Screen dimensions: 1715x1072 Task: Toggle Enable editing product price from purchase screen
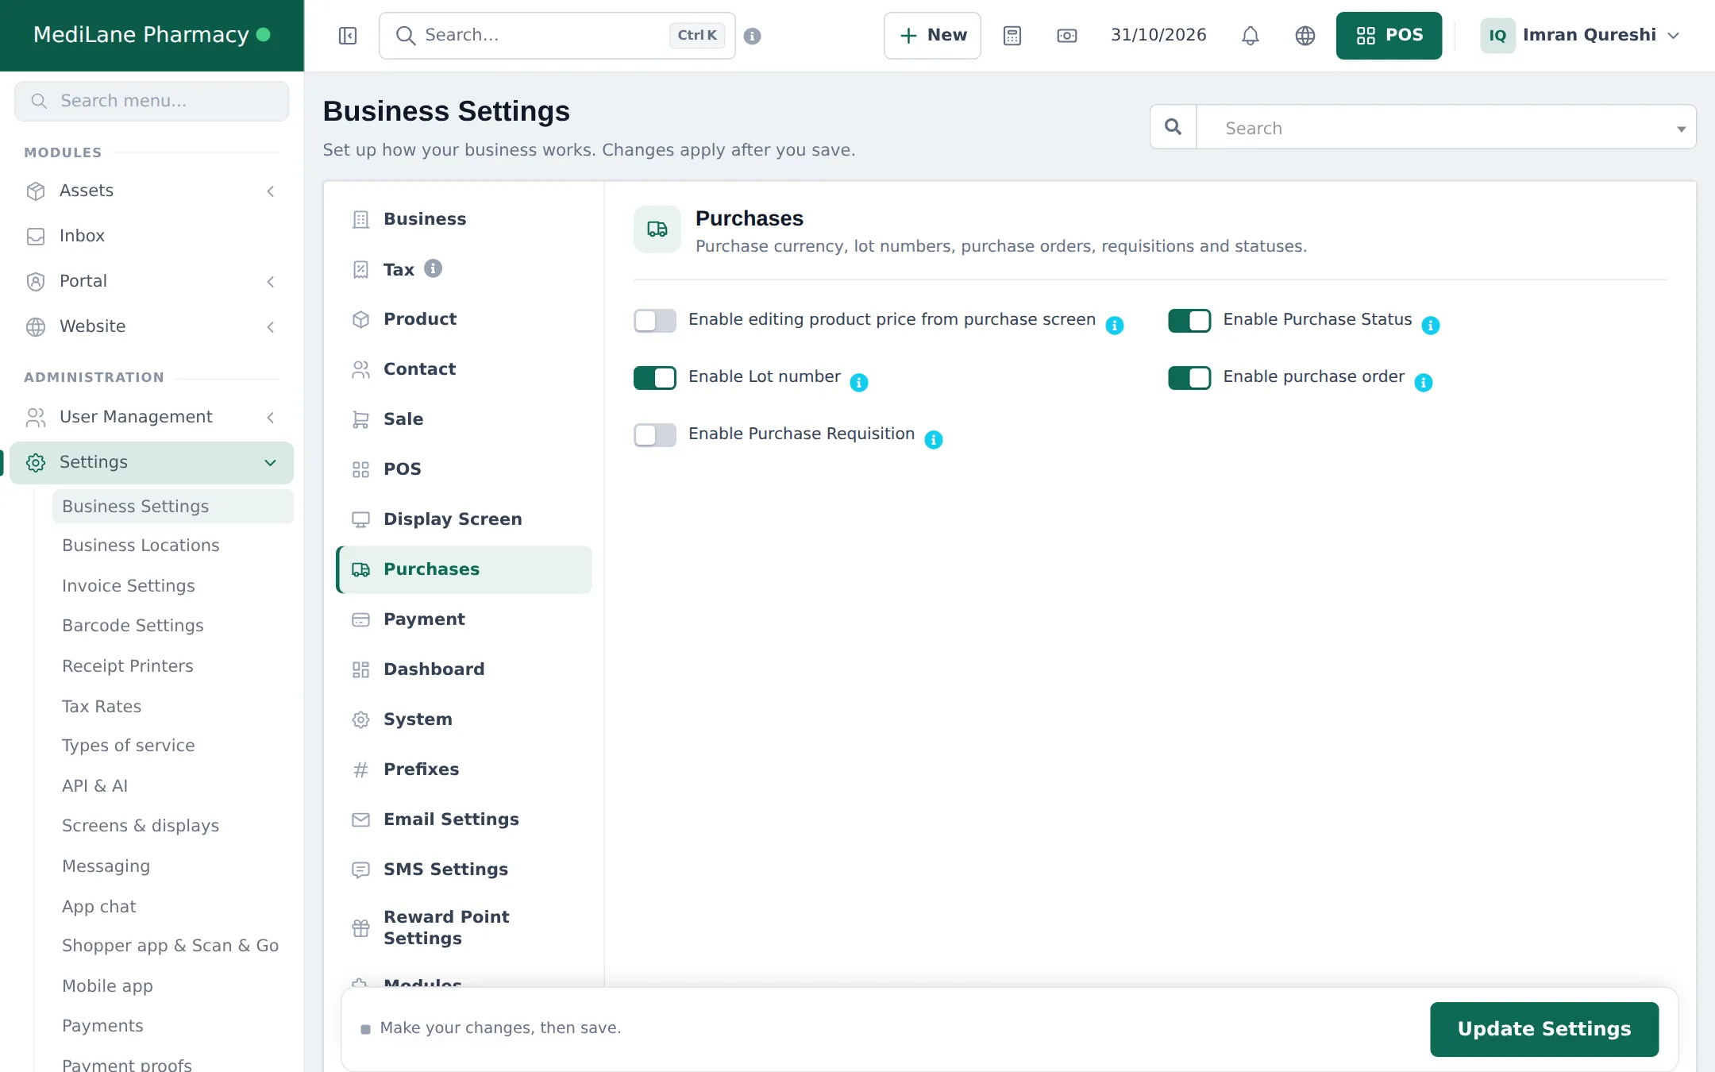tap(655, 321)
